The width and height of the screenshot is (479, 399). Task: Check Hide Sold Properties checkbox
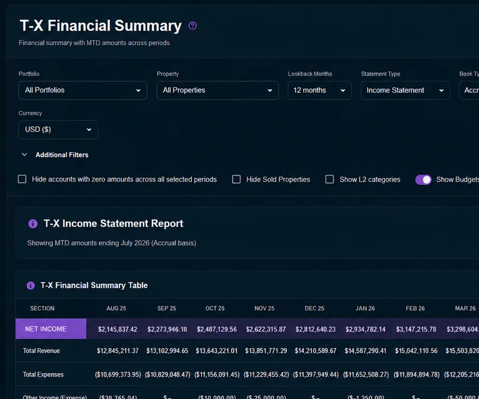[236, 179]
